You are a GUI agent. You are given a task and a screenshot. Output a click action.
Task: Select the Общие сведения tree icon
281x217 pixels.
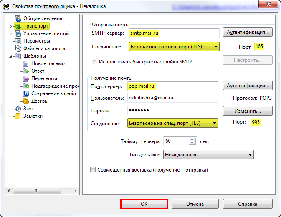[18, 18]
